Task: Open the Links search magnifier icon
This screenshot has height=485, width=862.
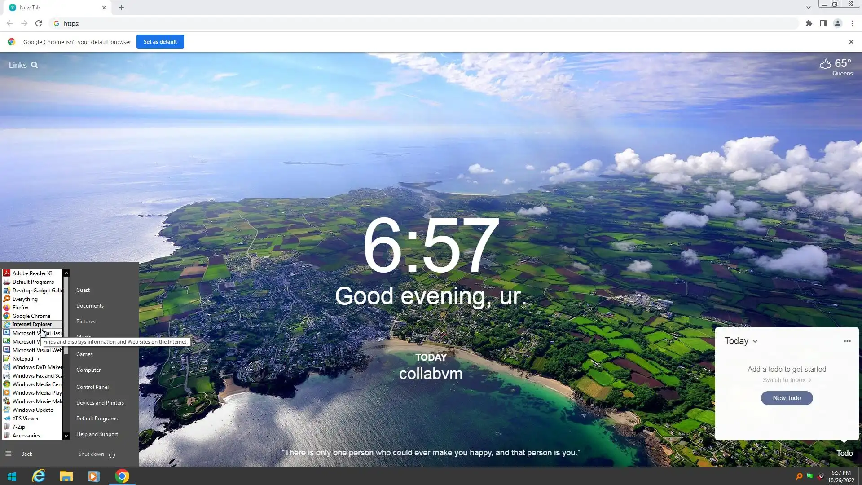Action: click(x=35, y=65)
